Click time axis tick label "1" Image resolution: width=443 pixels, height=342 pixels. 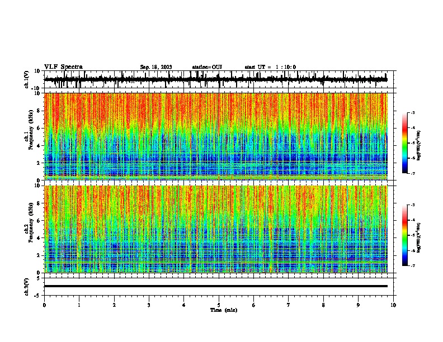coord(79,305)
